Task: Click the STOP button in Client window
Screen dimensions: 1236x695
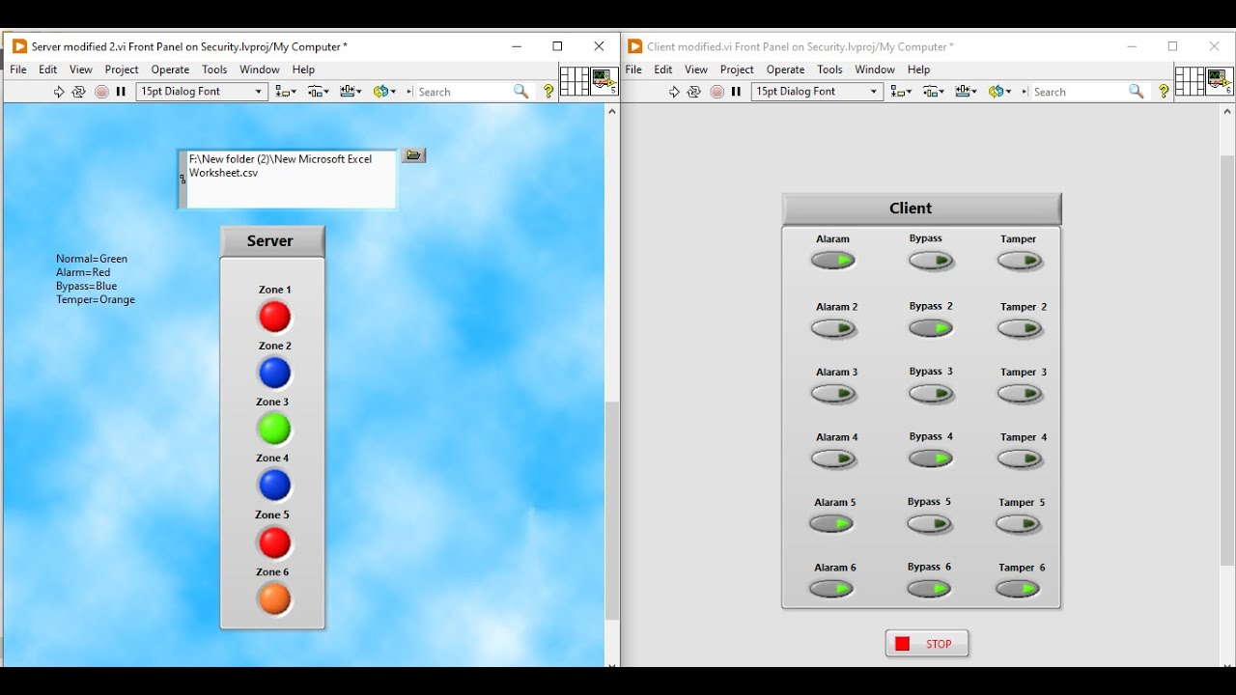Action: pyautogui.click(x=927, y=644)
